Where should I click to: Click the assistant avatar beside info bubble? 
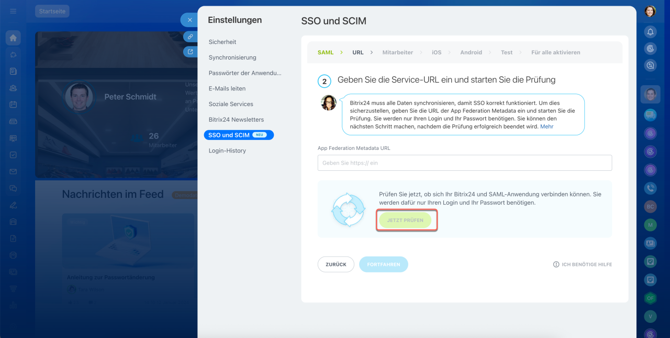click(x=329, y=103)
